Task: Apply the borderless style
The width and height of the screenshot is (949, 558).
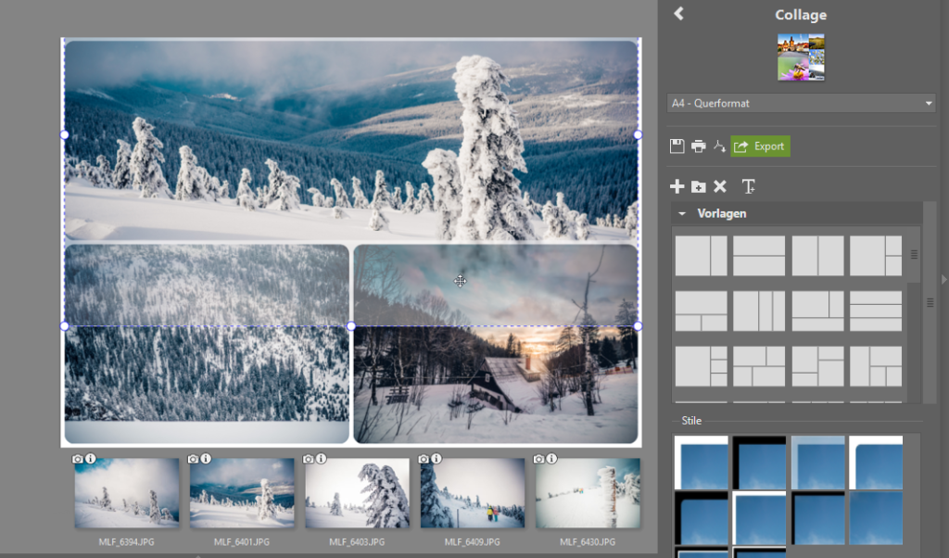Action: [x=876, y=518]
